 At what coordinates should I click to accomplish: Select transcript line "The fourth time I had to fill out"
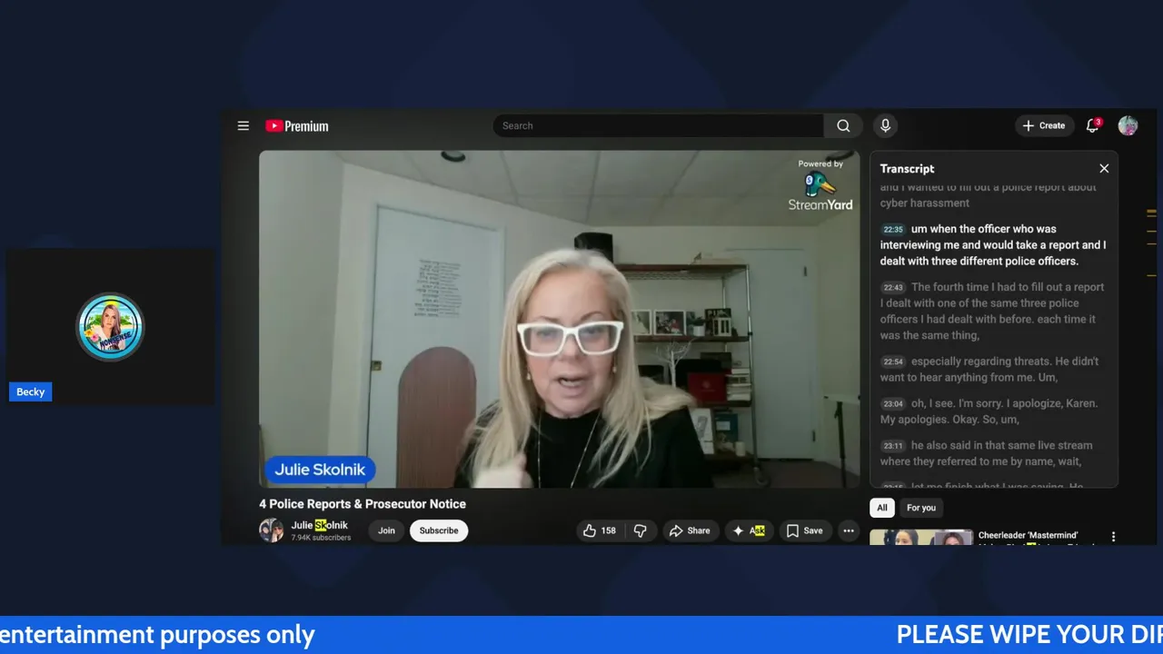(994, 312)
